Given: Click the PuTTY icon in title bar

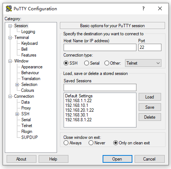Looking at the screenshot, I should [9, 8].
